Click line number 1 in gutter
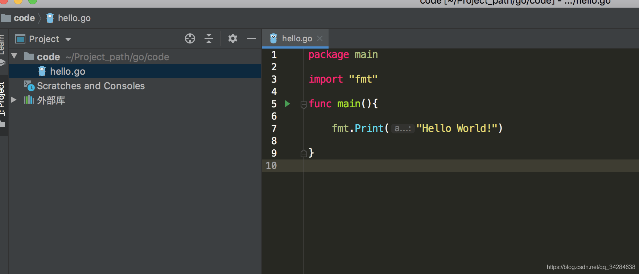The width and height of the screenshot is (639, 274). (274, 55)
